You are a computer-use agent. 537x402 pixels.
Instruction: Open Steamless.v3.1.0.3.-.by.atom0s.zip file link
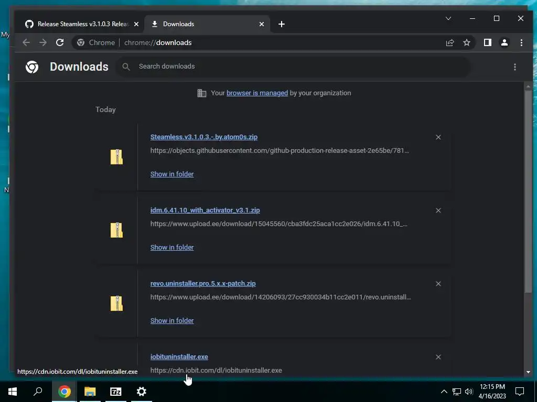[x=204, y=137]
